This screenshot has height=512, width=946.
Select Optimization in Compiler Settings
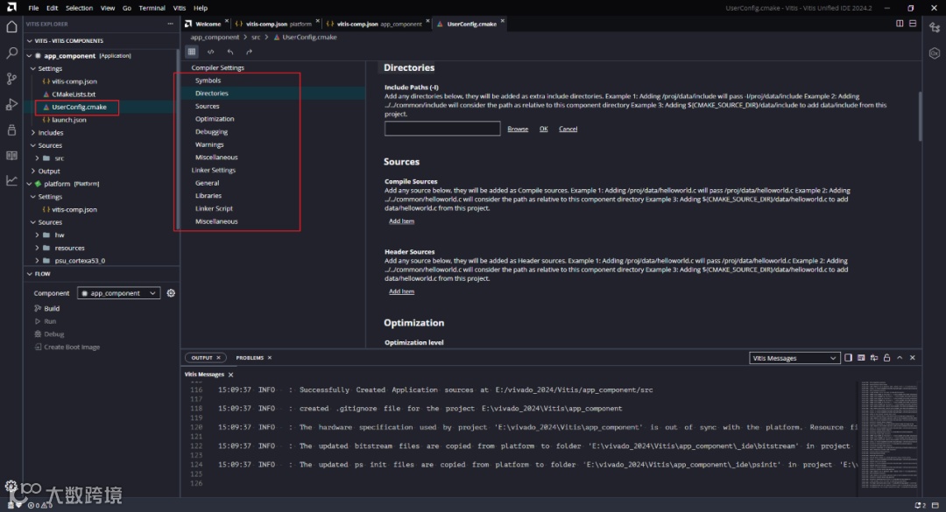click(215, 119)
